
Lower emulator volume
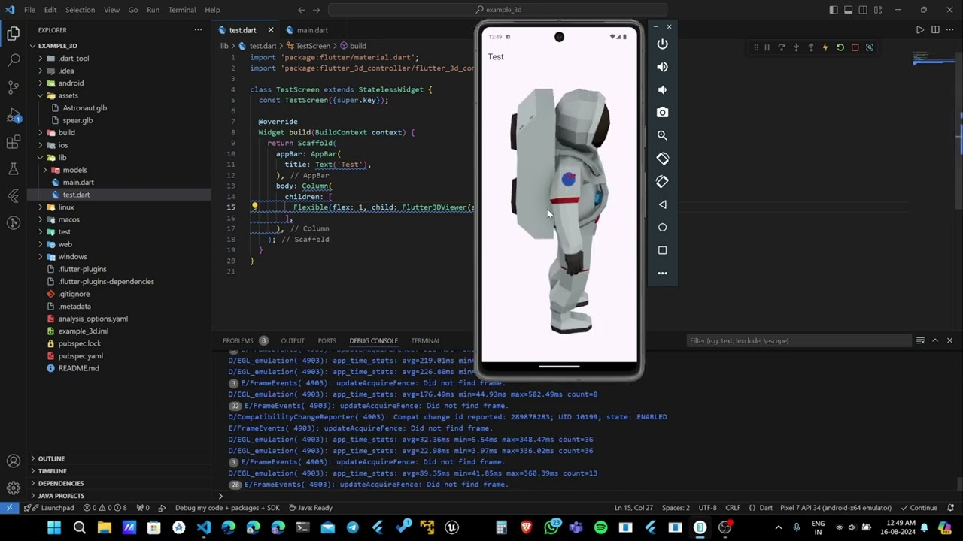[662, 89]
